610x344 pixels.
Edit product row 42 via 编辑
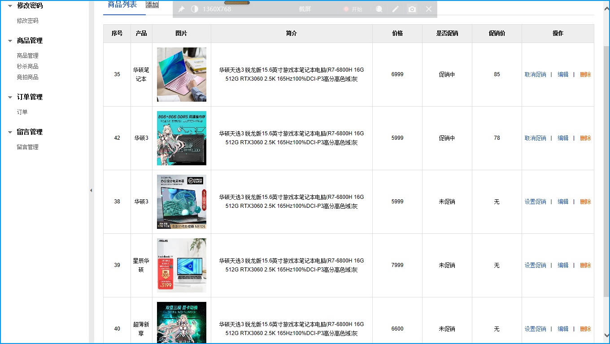pos(563,138)
